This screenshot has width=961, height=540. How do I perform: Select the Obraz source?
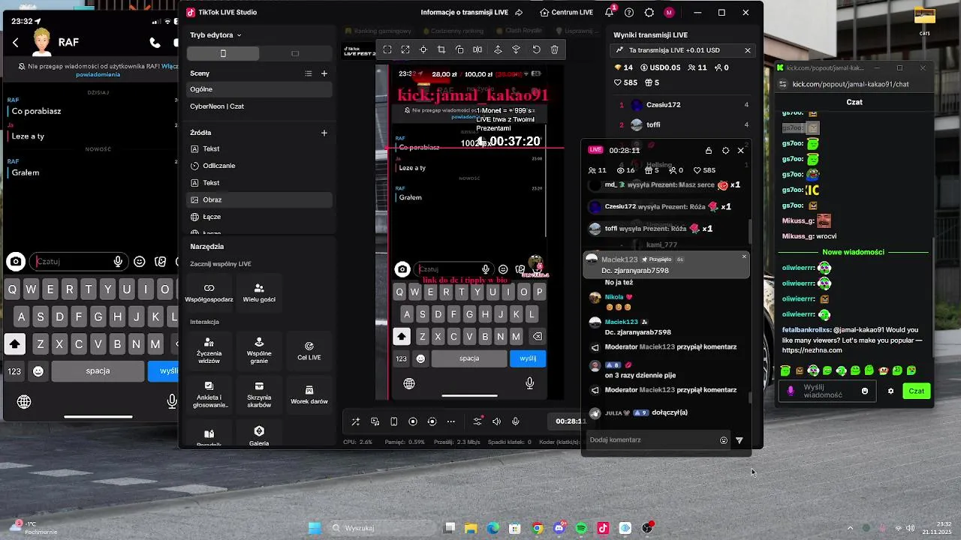point(259,199)
